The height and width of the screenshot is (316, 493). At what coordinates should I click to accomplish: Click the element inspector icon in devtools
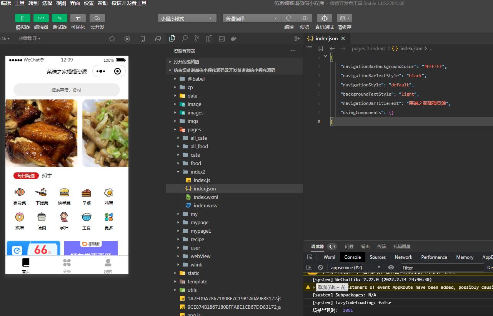[x=310, y=257]
